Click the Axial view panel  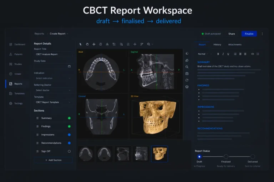102,71
